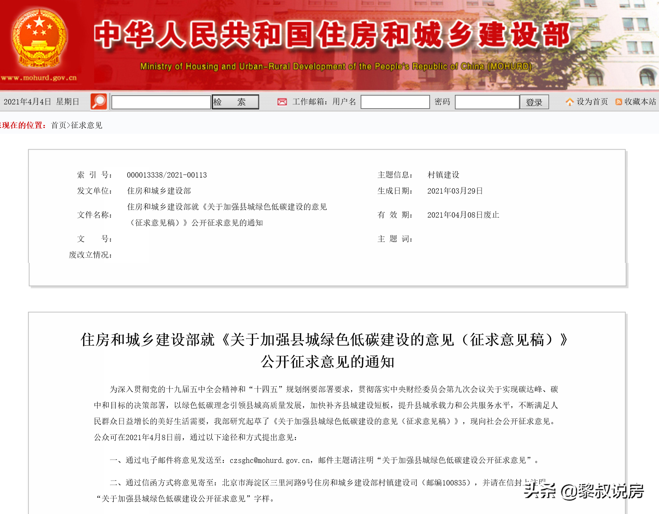Screen dimensions: 659x514
Task: Focus the site search text field
Action: coord(161,102)
